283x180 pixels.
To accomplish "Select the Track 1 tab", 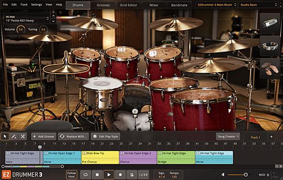I will pyautogui.click(x=255, y=137).
